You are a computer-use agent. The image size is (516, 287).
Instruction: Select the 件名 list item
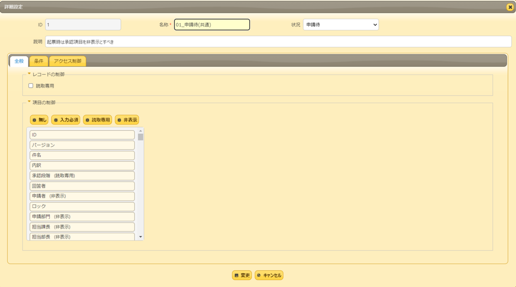coord(82,155)
